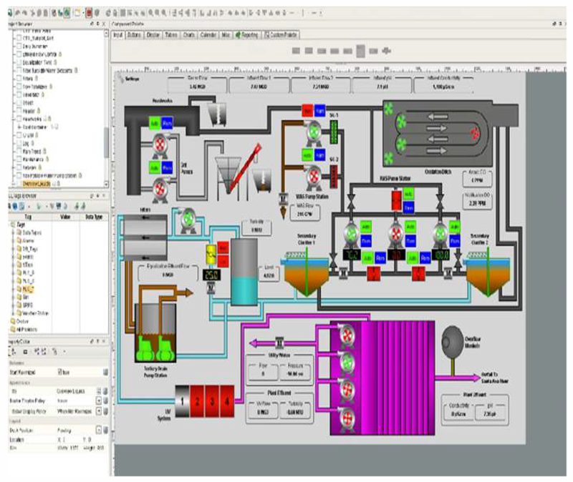This screenshot has height=482, width=573.
Task: Select the Overflow Module sphere
Action: coord(453,342)
